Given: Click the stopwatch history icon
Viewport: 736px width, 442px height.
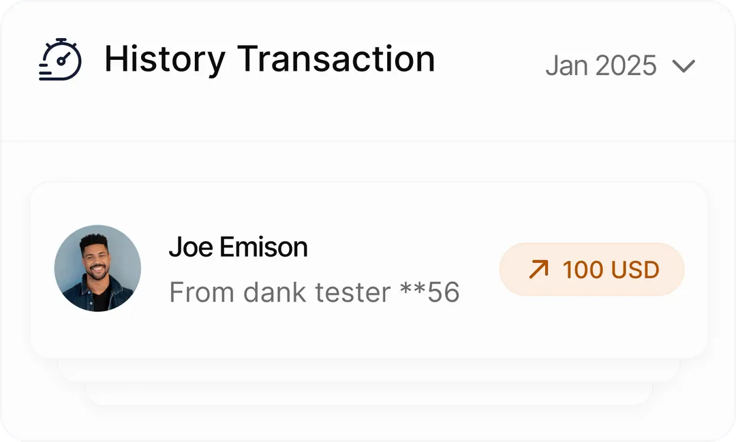Looking at the screenshot, I should tap(61, 60).
